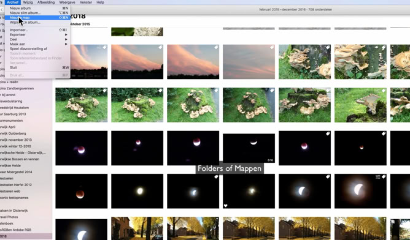Screen dimensions: 410x240
Task: Select the pale gray-pink sky photo thumbnail
Action: pos(249,62)
